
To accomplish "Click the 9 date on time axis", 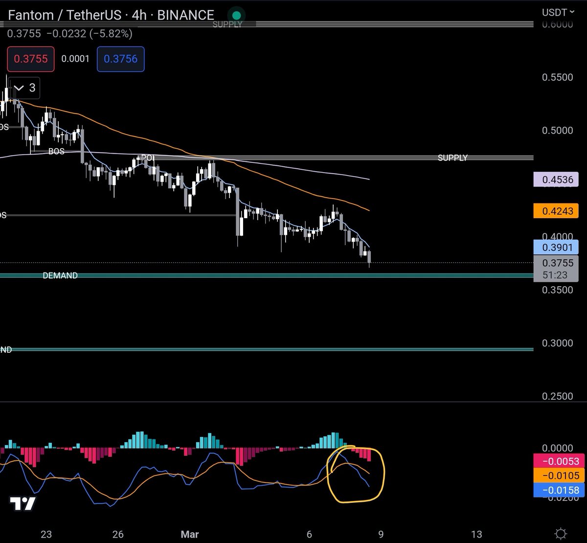I will [381, 534].
